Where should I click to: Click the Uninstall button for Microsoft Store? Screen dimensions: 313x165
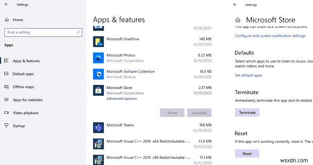click(x=199, y=113)
